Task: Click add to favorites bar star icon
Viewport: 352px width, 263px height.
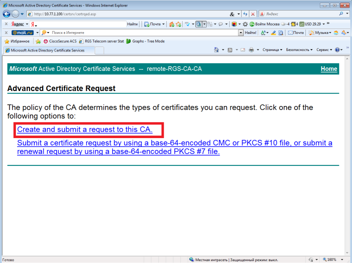Action: pos(38,41)
